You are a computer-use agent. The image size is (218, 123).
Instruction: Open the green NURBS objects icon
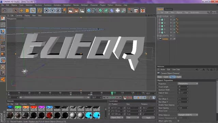coord(100,11)
